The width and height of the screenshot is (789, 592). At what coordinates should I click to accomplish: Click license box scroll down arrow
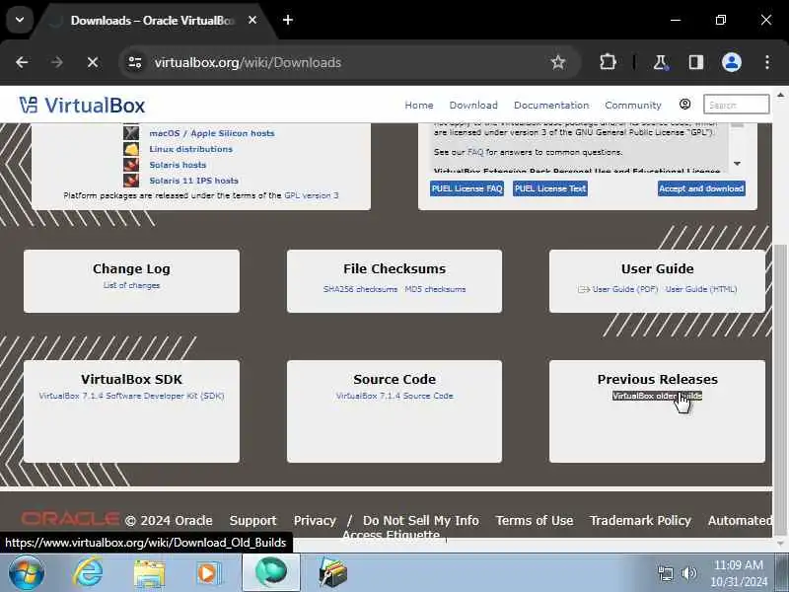pyautogui.click(x=737, y=164)
